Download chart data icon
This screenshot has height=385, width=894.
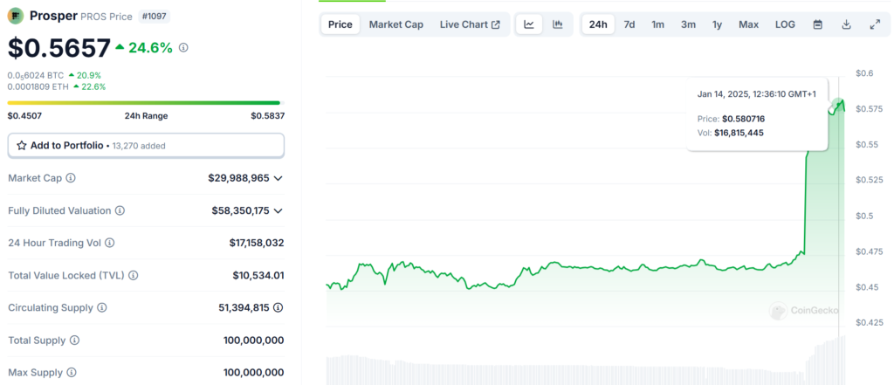pos(846,24)
